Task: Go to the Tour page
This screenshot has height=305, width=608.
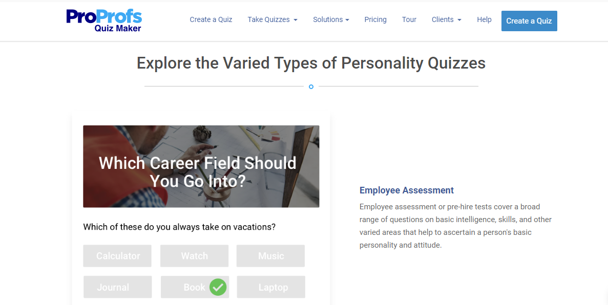Action: (x=409, y=20)
